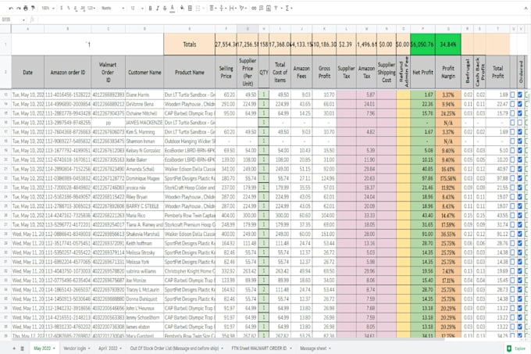The width and height of the screenshot is (531, 354).
Task: Untick the checked box in Maria Rico row
Action: 520,215
